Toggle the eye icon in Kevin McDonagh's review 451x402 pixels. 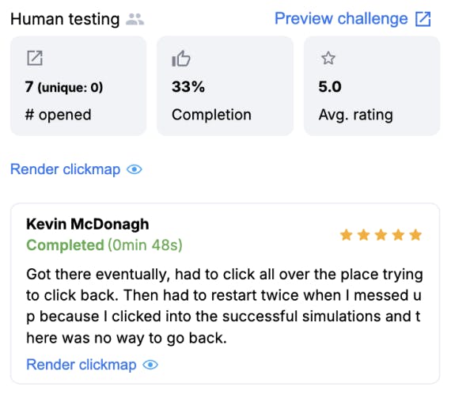point(150,365)
